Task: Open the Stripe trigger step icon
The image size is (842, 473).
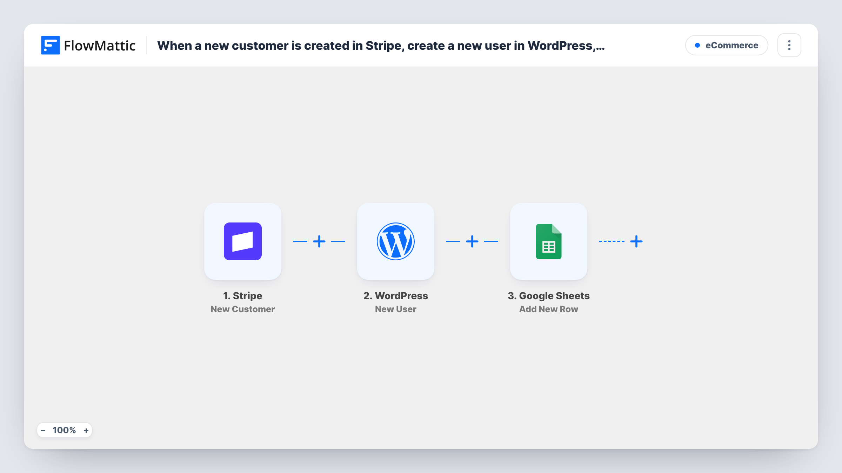Action: (x=243, y=241)
